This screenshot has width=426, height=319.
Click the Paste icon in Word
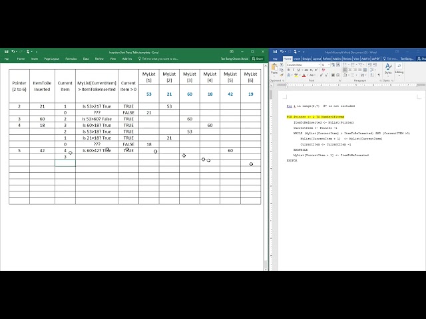274,66
